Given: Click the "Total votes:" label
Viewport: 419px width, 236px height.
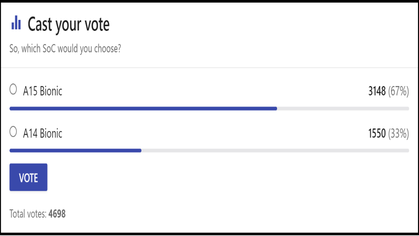Looking at the screenshot, I should 28,214.
